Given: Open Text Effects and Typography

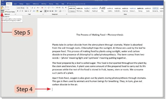Looking at the screenshot, I should coord(34,11).
